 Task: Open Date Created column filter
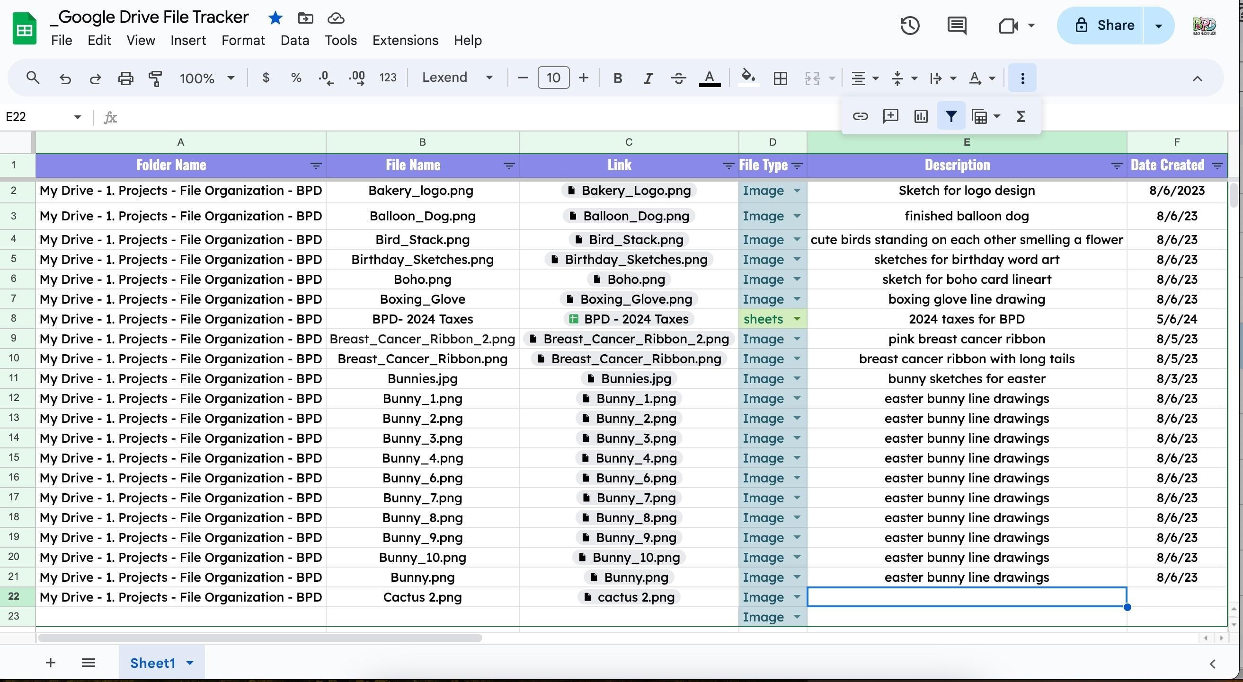[1217, 166]
